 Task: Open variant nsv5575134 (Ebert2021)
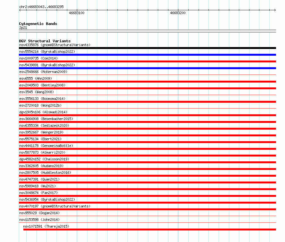click(x=40, y=139)
